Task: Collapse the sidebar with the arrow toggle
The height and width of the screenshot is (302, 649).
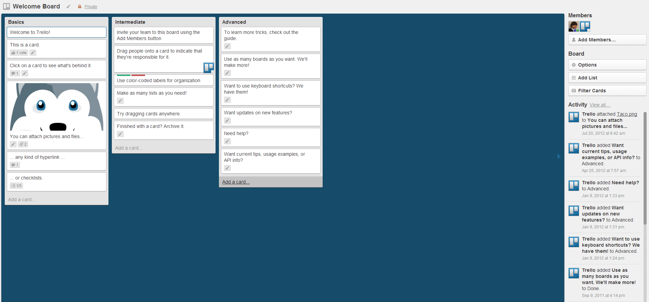Action: (x=559, y=156)
